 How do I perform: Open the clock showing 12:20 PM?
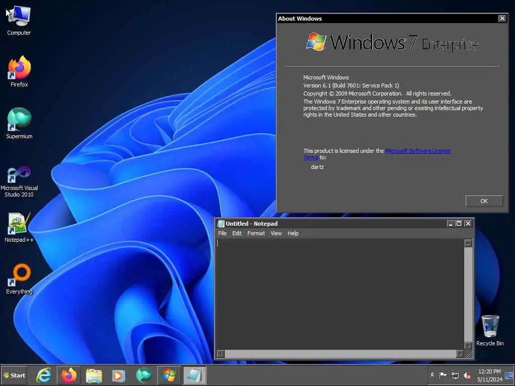point(489,375)
